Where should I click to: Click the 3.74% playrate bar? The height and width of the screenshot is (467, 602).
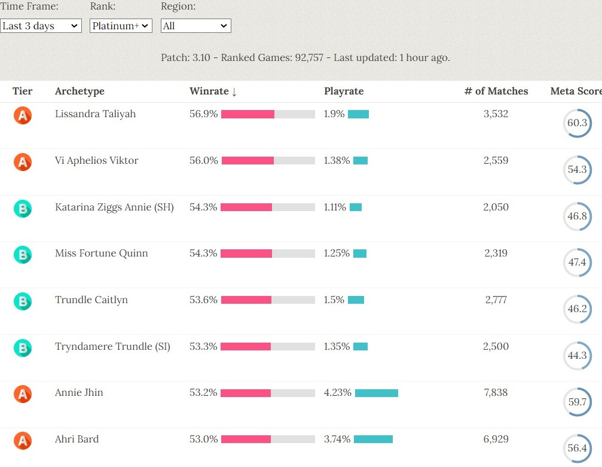click(x=373, y=439)
